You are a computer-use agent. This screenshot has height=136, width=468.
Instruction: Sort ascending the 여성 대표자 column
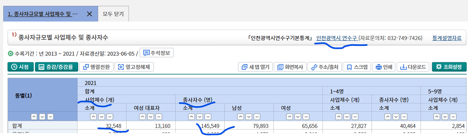tap(143, 116)
